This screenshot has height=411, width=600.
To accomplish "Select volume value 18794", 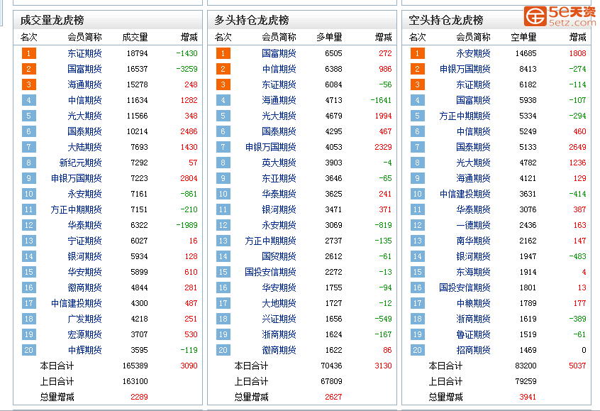I will pyautogui.click(x=138, y=53).
